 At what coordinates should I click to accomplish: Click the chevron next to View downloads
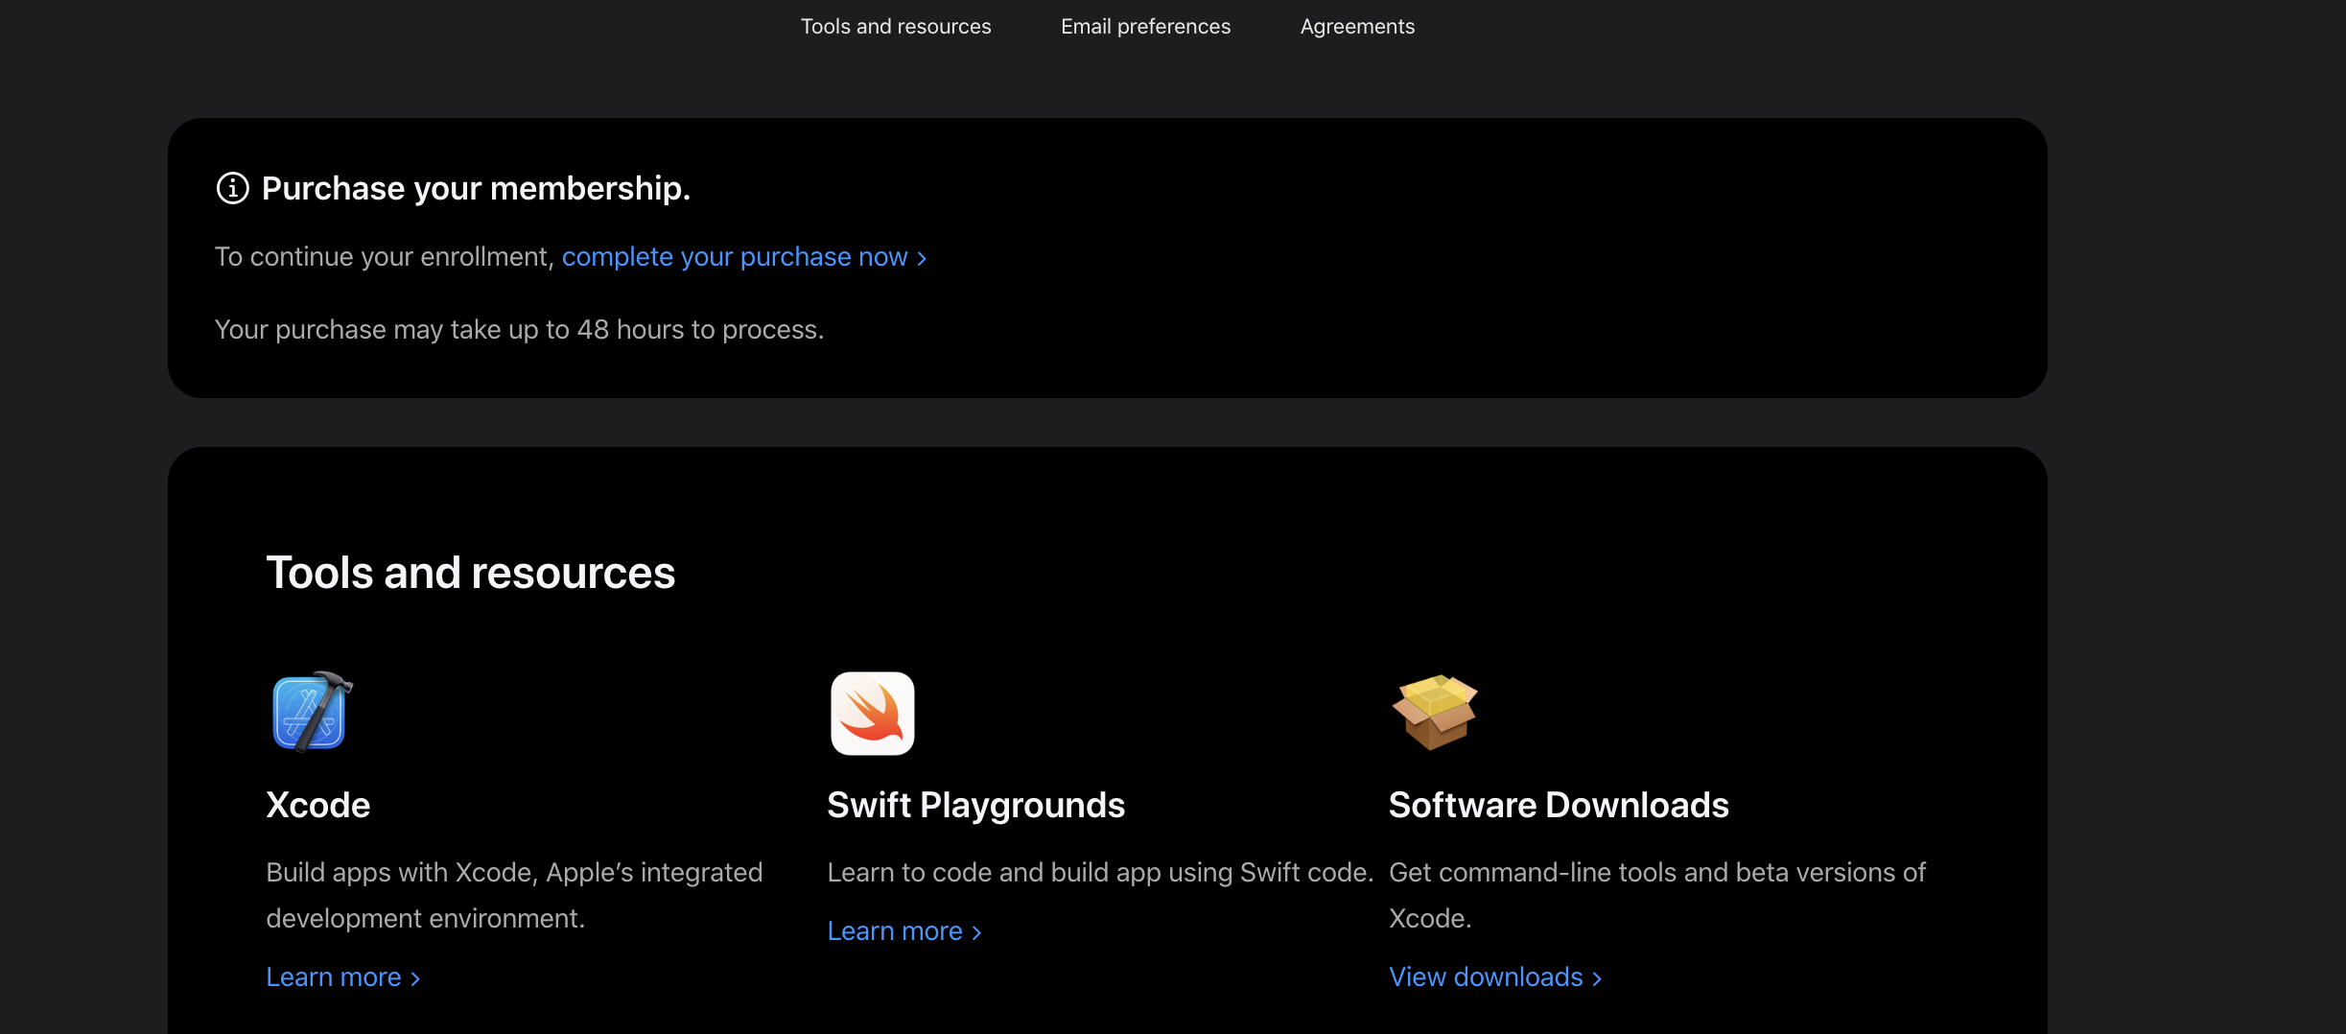1597,978
